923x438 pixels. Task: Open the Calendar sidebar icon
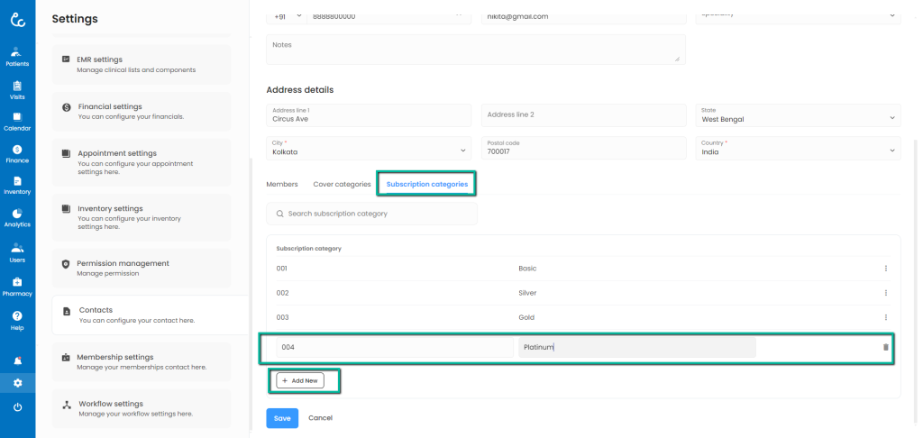[17, 121]
